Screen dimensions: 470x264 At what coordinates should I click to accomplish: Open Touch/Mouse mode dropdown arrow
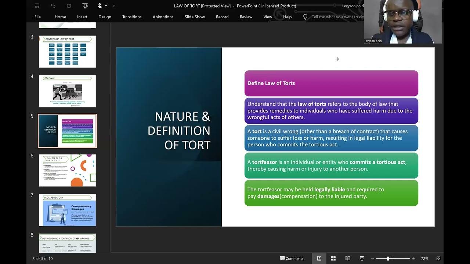click(106, 6)
